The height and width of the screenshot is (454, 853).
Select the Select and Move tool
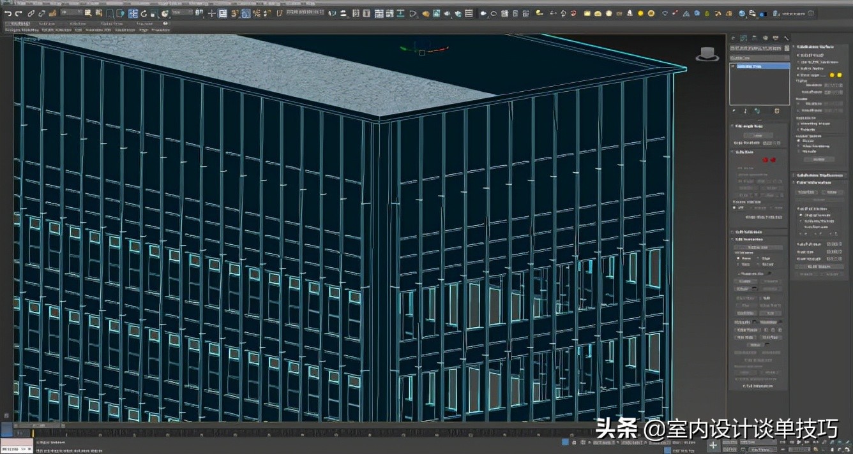click(133, 13)
